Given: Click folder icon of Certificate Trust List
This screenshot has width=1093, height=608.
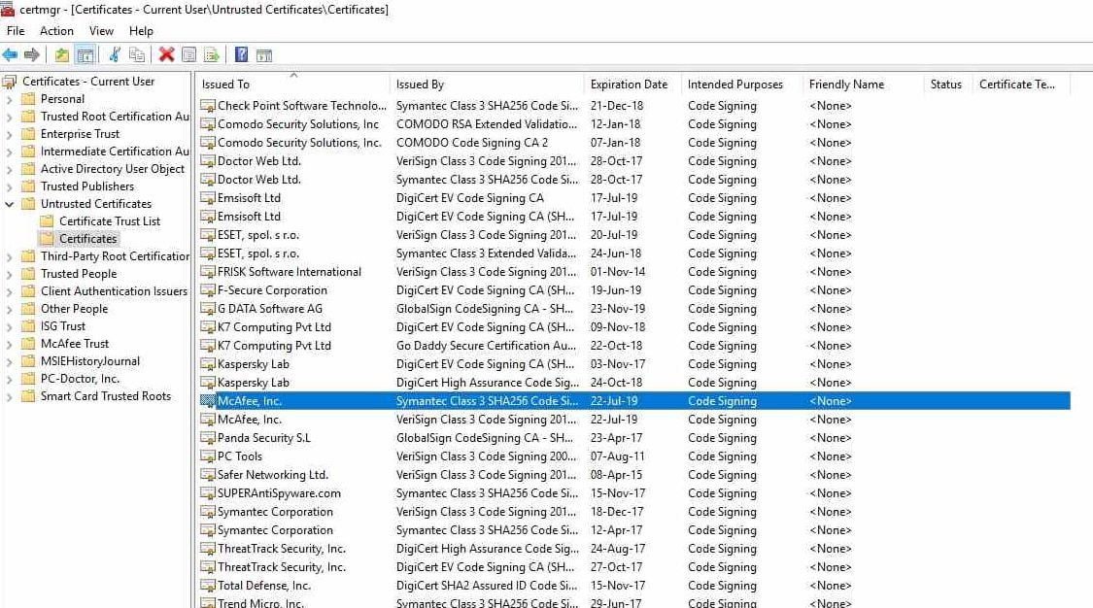Looking at the screenshot, I should (47, 220).
